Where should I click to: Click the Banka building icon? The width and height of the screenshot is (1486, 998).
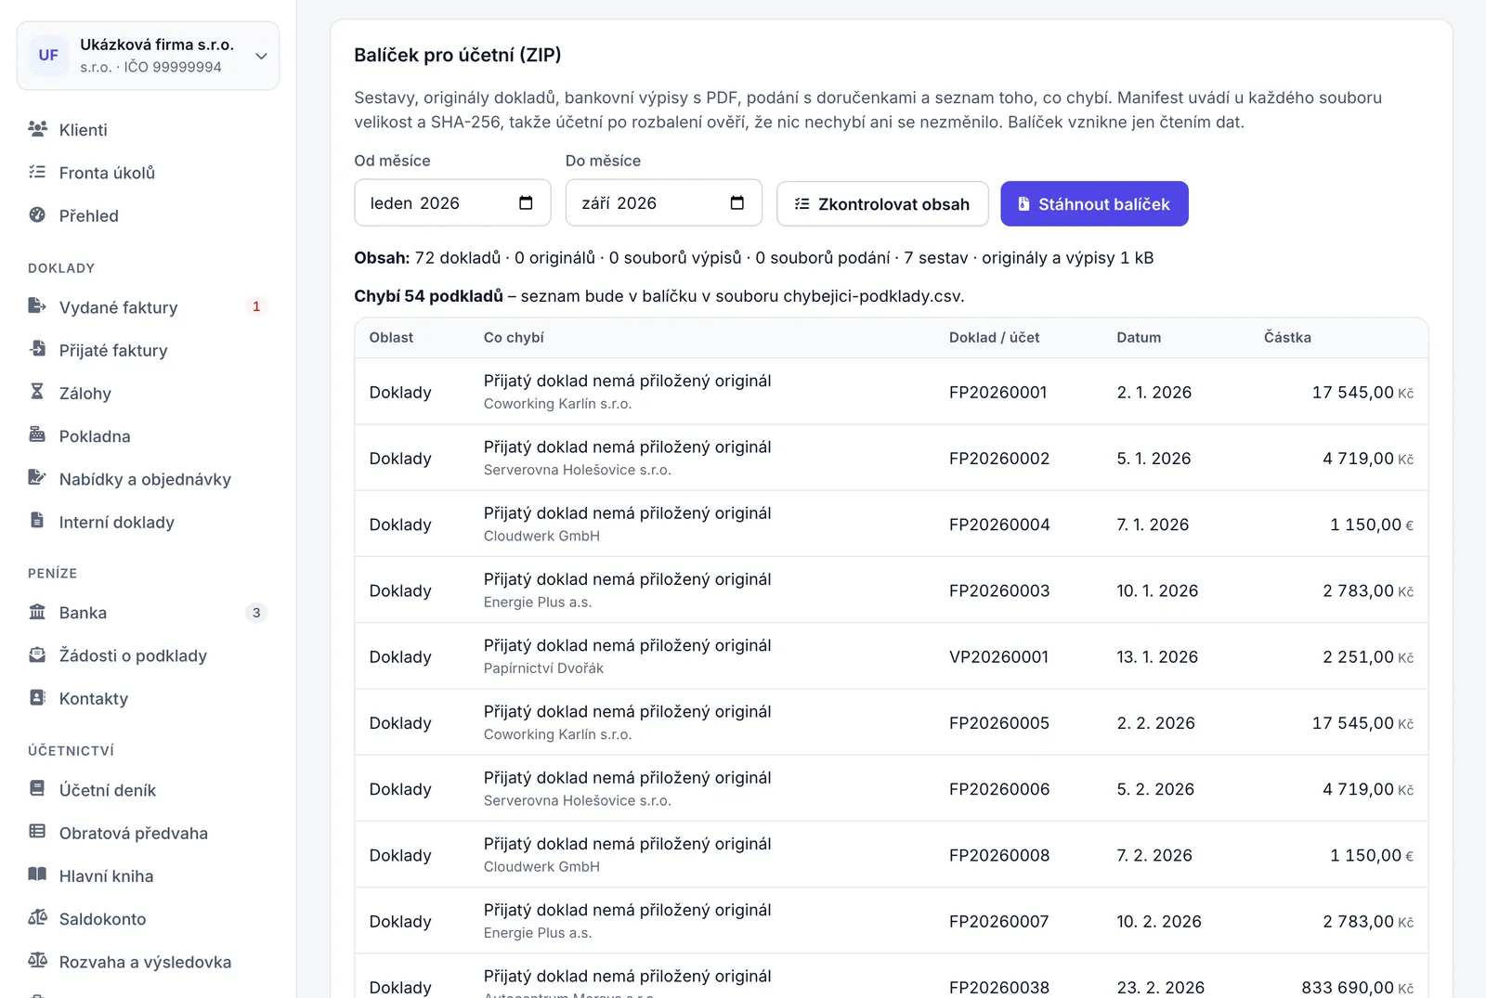pos(37,611)
